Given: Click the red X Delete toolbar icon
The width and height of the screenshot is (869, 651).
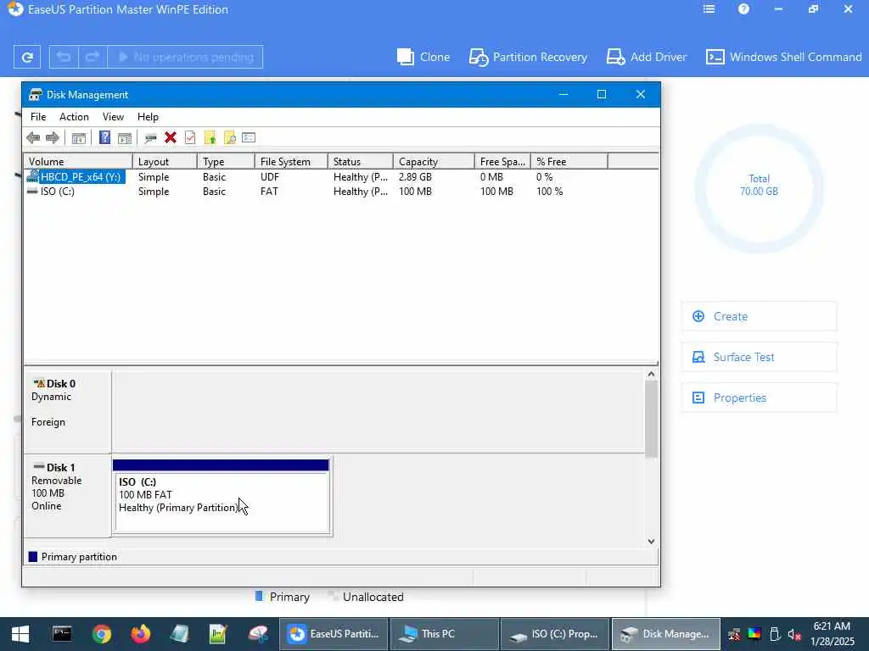Looking at the screenshot, I should [170, 138].
